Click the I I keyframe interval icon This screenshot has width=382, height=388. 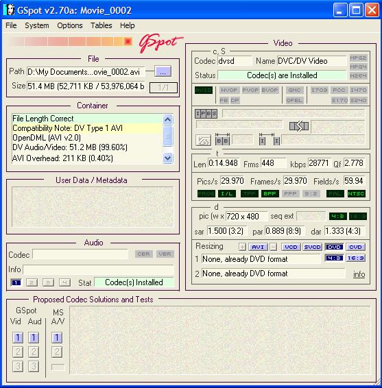coord(270,139)
